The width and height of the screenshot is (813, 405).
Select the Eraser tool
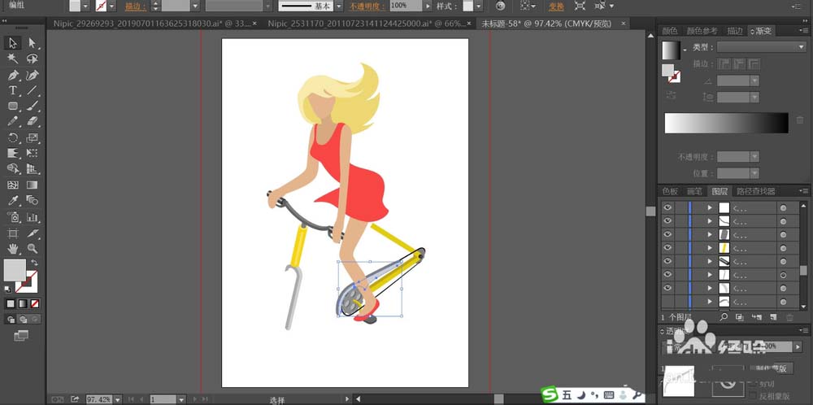pyautogui.click(x=33, y=121)
